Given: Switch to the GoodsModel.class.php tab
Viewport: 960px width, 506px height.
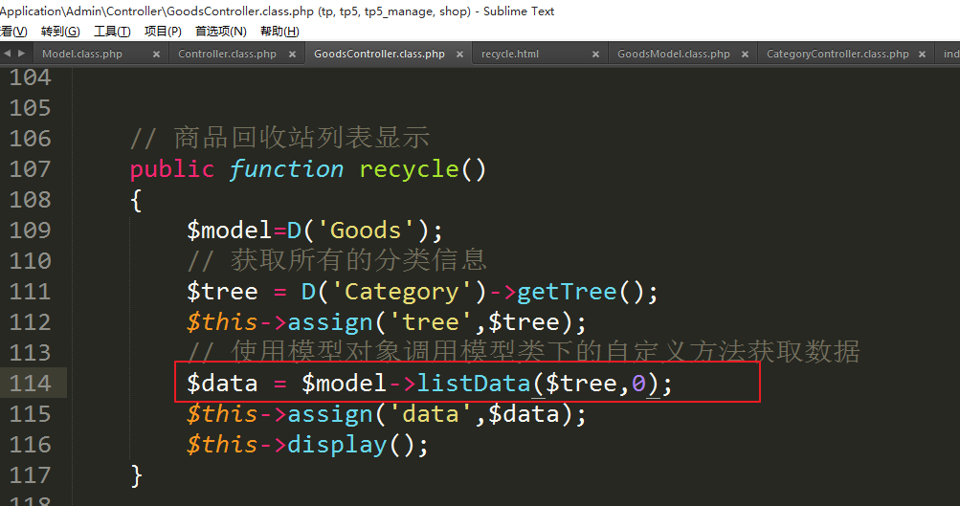Looking at the screenshot, I should pyautogui.click(x=673, y=55).
